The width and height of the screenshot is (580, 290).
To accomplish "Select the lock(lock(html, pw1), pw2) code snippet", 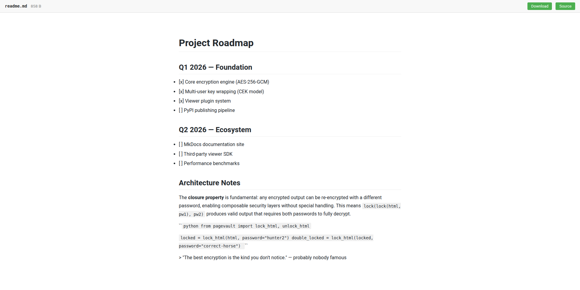I will click(382, 206).
